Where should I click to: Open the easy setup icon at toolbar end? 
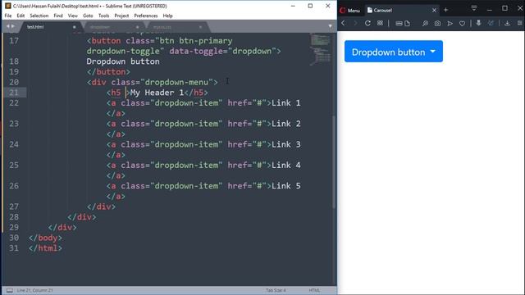click(519, 23)
